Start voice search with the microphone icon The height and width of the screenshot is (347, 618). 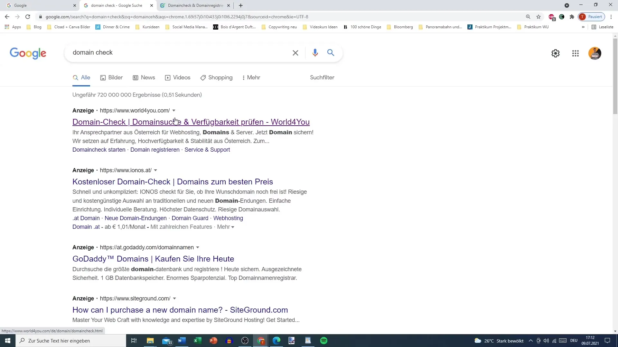click(x=315, y=53)
